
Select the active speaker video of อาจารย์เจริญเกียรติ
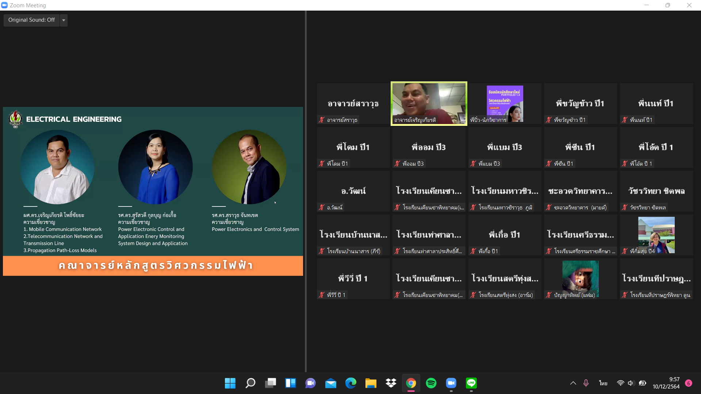[429, 103]
